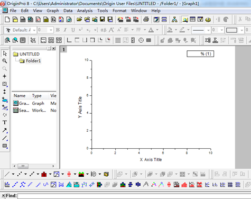This screenshot has height=199, width=251.
Task: Save project with the floppy disk icon
Action: pyautogui.click(x=103, y=20)
